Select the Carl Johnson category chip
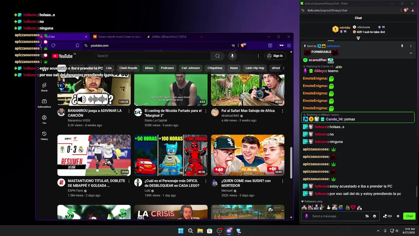The image size is (419, 236). point(191,68)
